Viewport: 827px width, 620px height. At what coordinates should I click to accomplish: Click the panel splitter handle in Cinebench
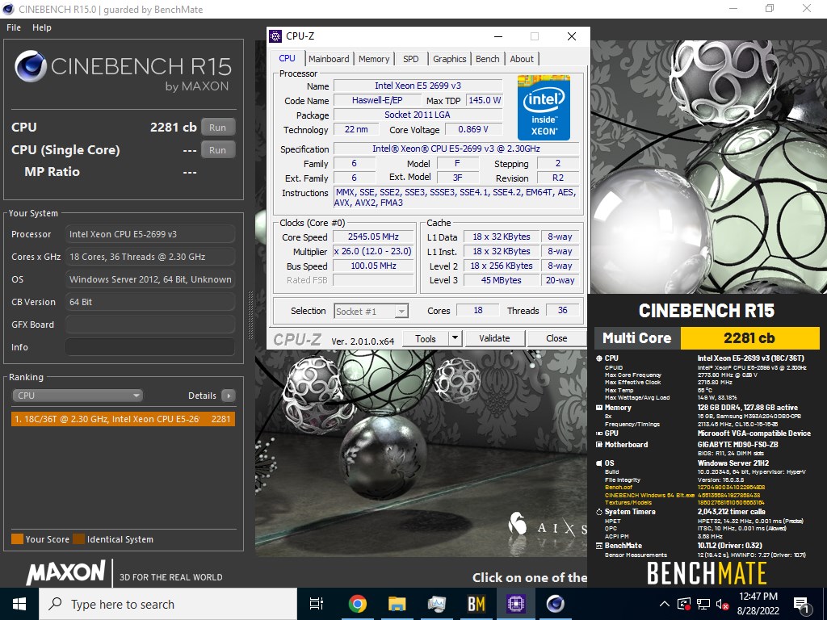click(x=250, y=315)
